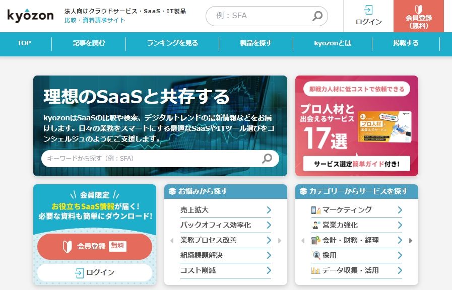Image resolution: width=452 pixels, height=290 pixels.
Task: Click the login icon in the white ログイン button
Action: click(x=79, y=273)
